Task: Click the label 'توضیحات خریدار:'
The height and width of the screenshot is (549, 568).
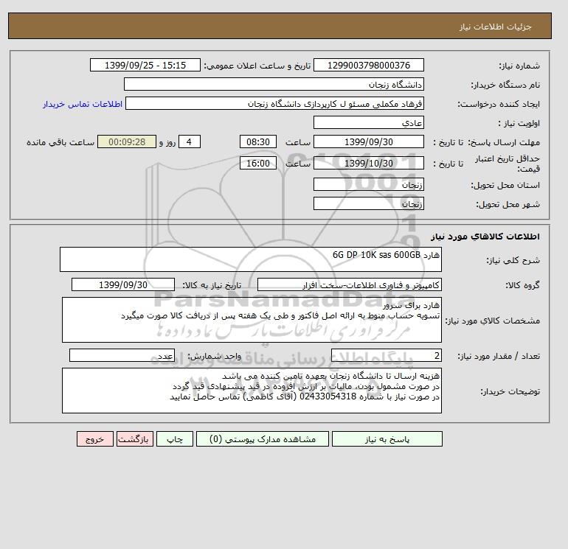Action: [510, 391]
